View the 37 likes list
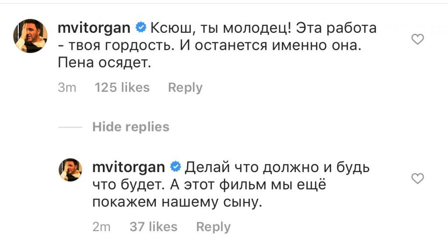 click(x=154, y=227)
